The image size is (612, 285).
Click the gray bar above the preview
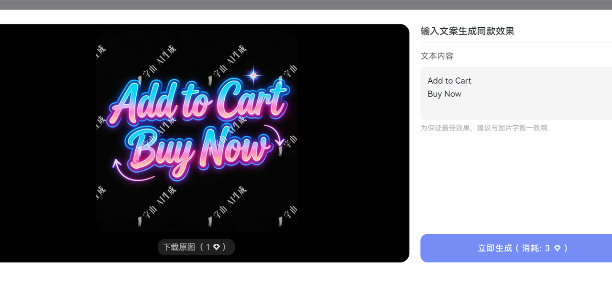306,5
